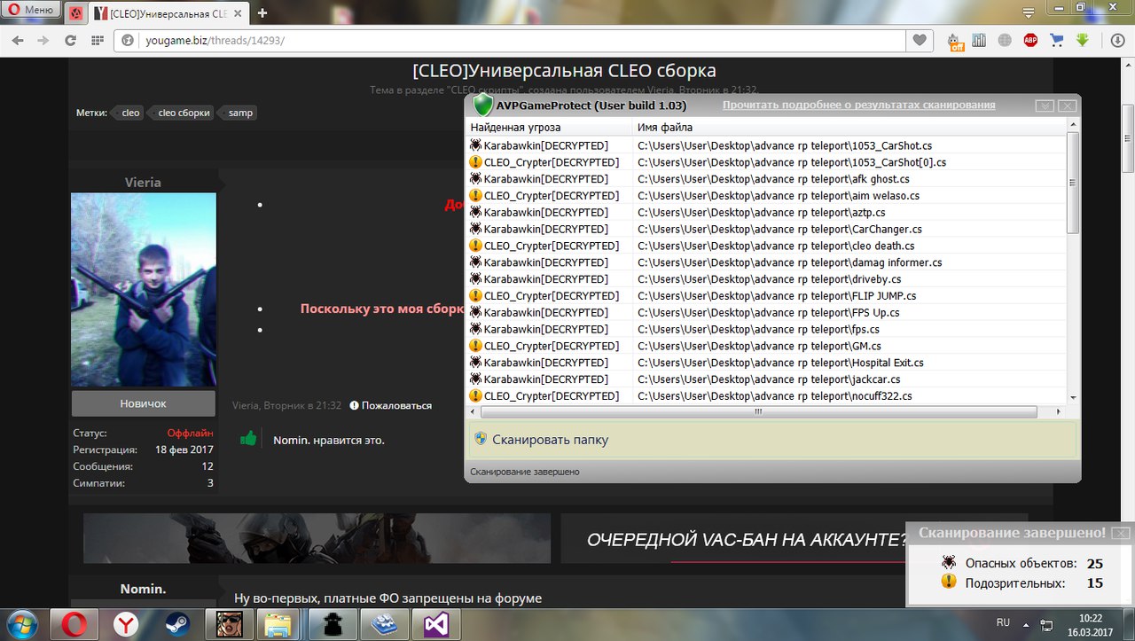Screen dimensions: 1135x641
Task: Close the Сканирование завершено notification
Action: (1121, 533)
